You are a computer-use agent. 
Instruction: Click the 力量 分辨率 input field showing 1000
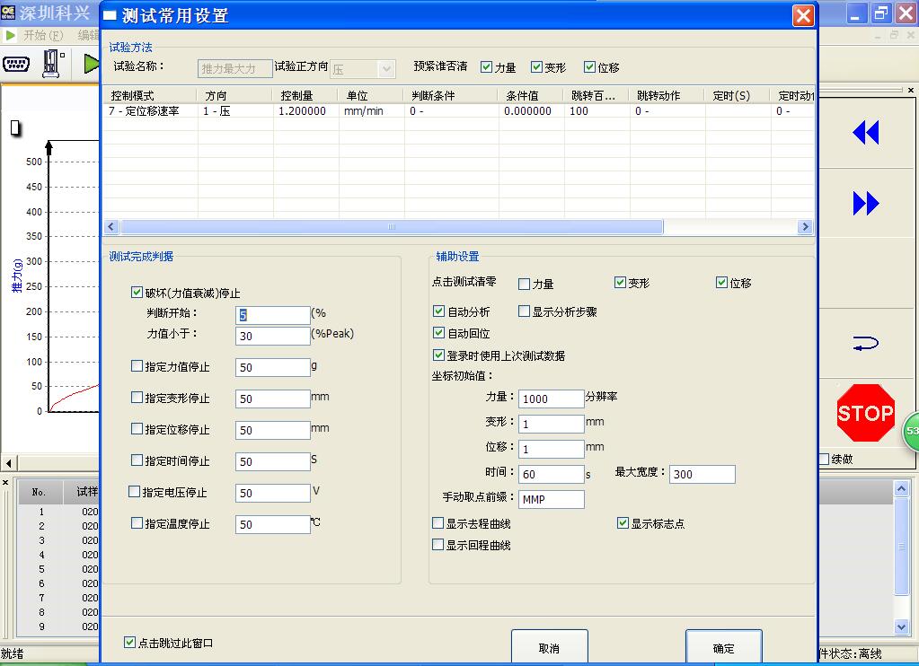coord(551,399)
